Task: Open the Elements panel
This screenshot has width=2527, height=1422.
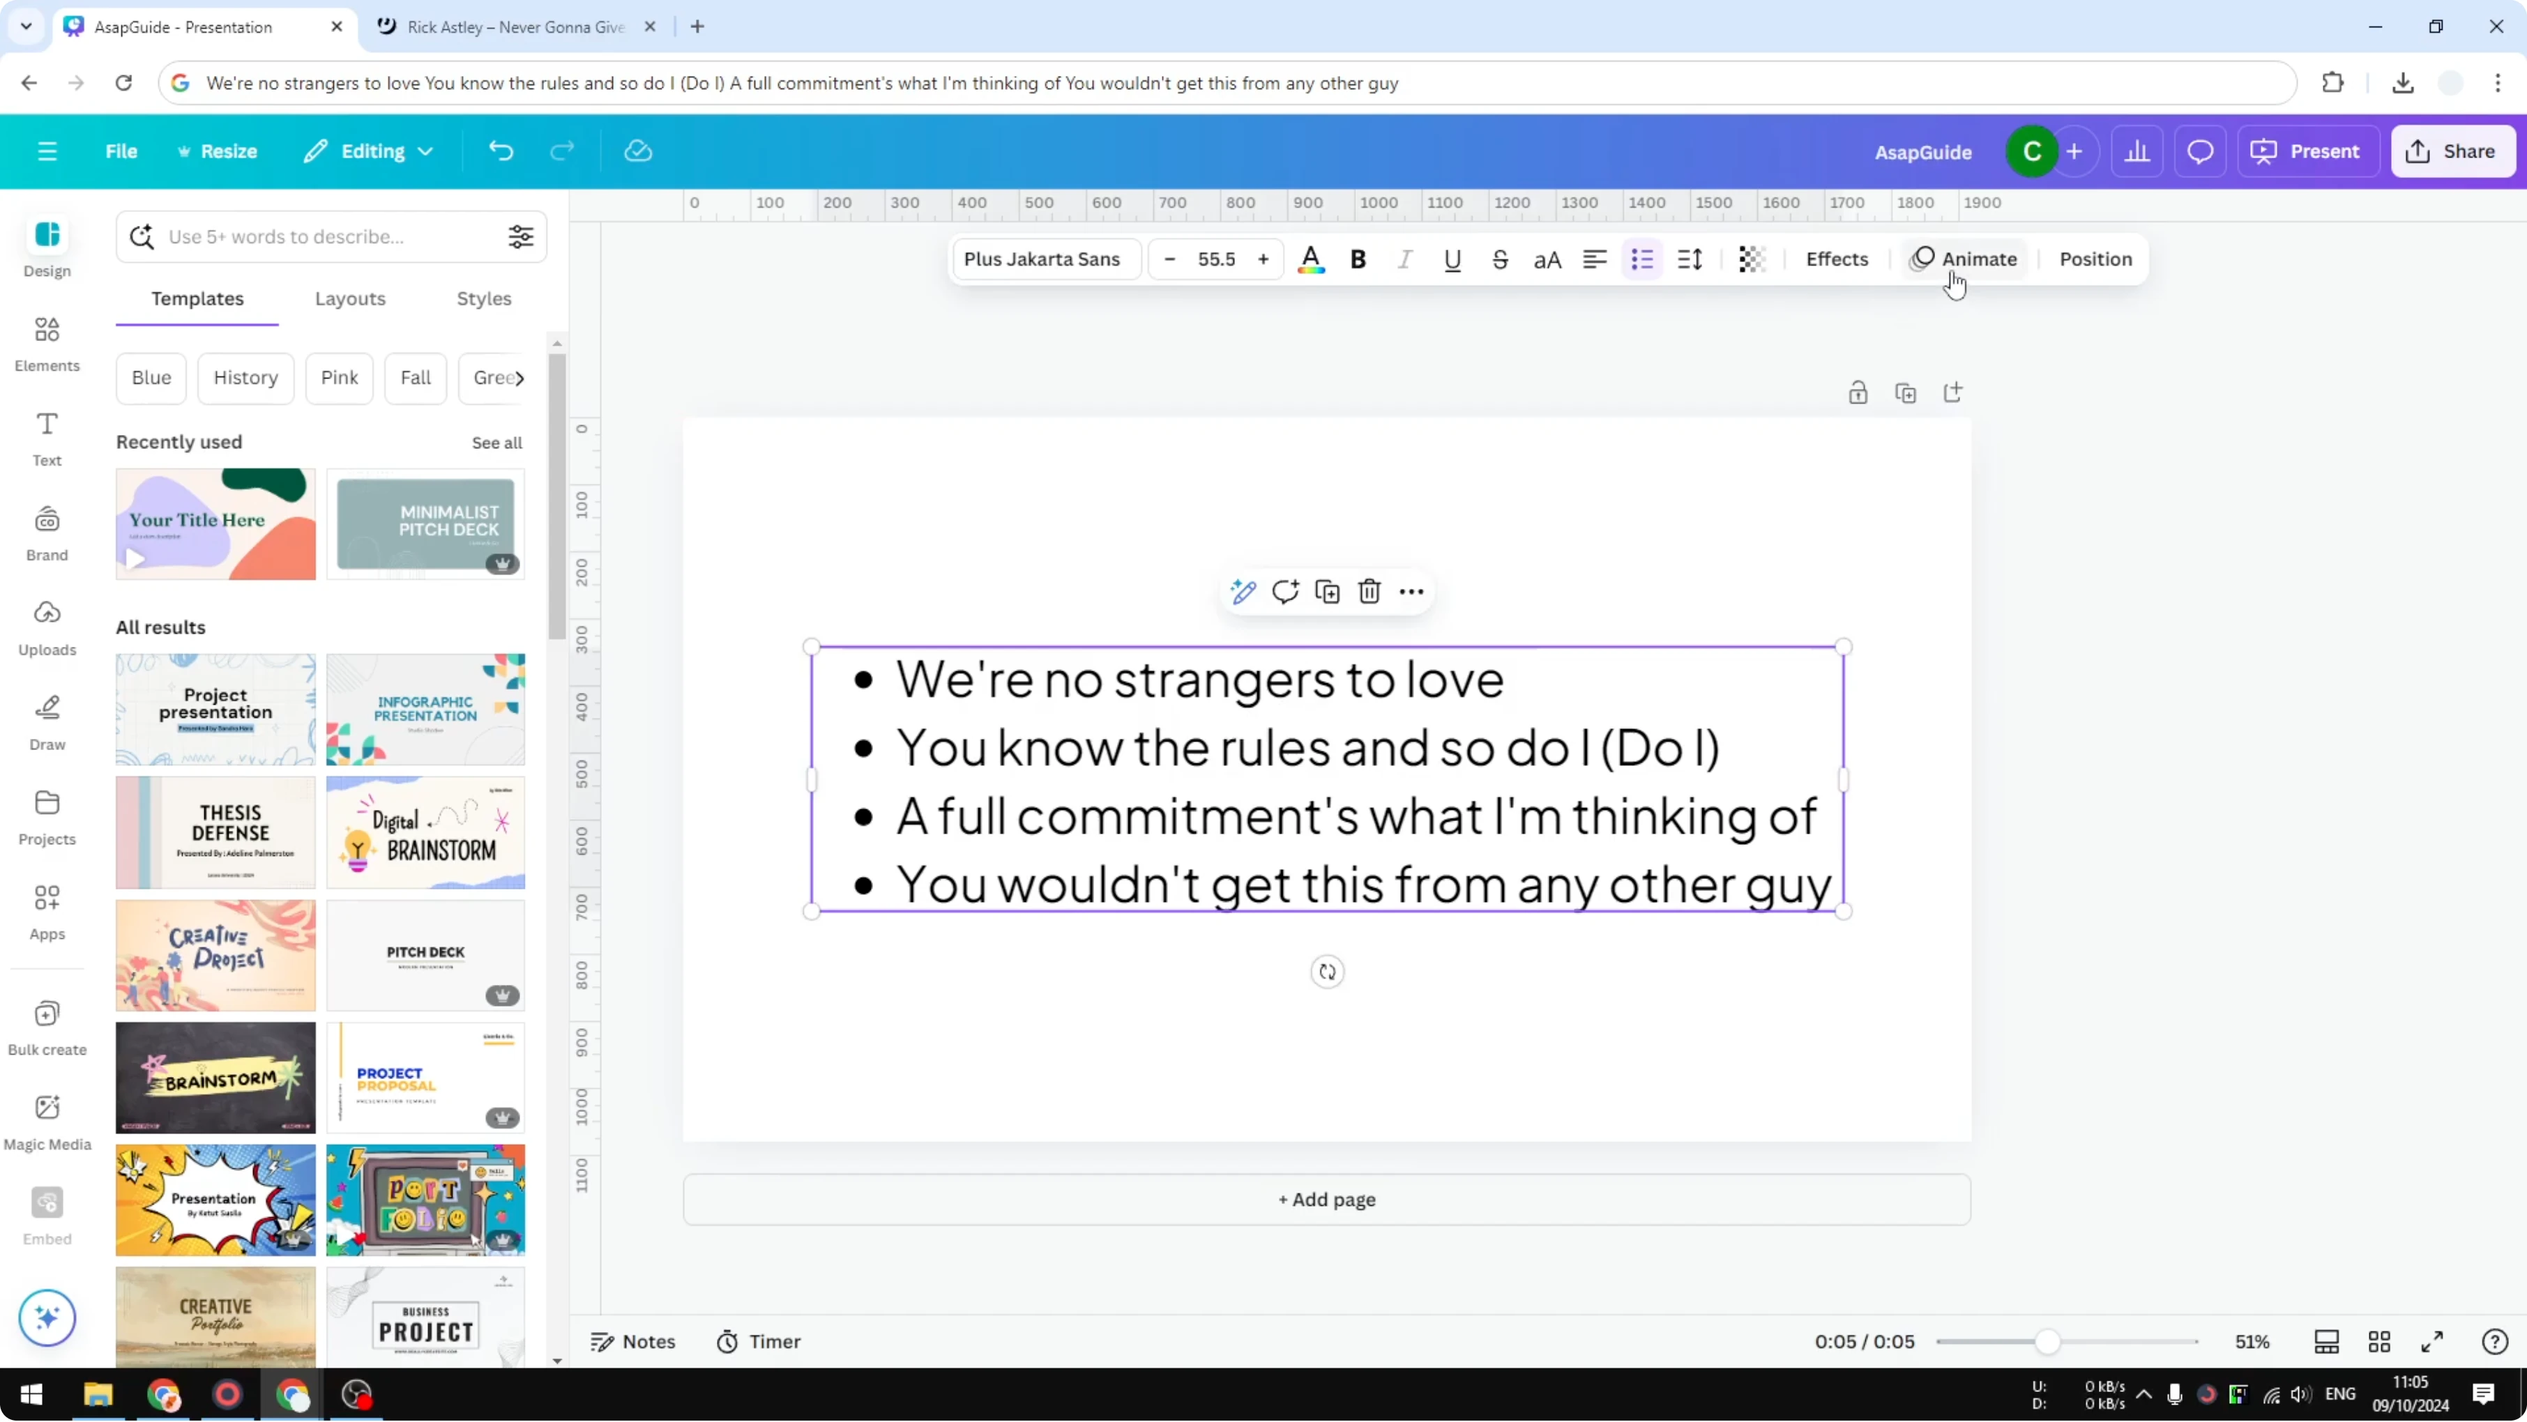Action: [47, 343]
